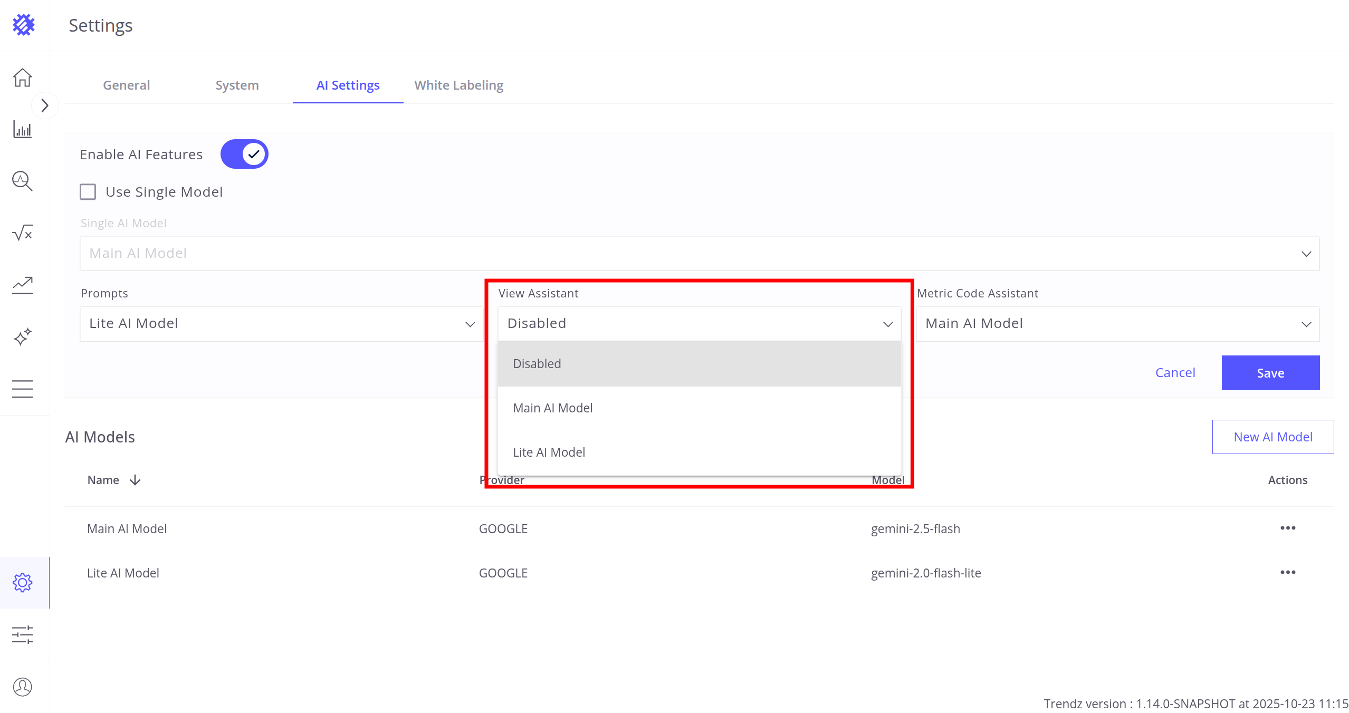Click the New AI Model button
Viewport: 1349px width, 713px height.
[1273, 437]
